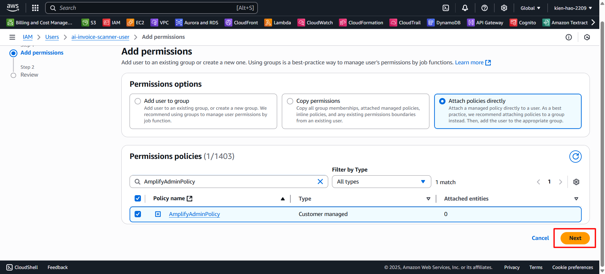
Task: Open the S3 service shortcut
Action: [x=89, y=22]
